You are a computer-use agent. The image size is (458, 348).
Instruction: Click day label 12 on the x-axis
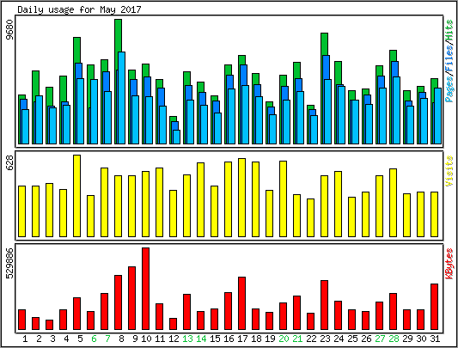click(174, 339)
